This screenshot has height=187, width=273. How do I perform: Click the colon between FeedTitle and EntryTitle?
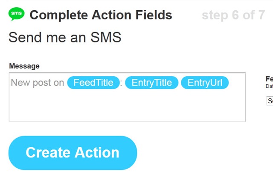[x=122, y=83]
